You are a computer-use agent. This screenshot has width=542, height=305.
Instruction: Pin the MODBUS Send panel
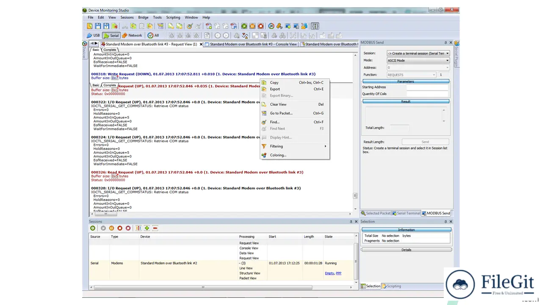[x=445, y=43]
